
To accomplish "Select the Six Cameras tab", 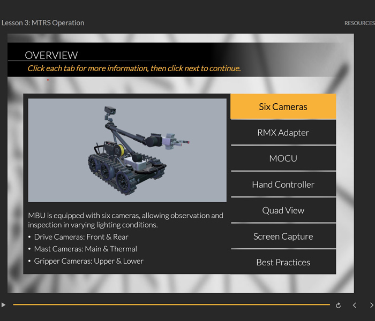I will coord(283,106).
